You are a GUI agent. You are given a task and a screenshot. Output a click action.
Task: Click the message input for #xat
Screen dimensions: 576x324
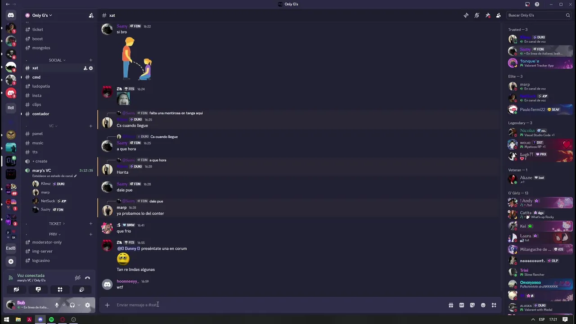279,305
